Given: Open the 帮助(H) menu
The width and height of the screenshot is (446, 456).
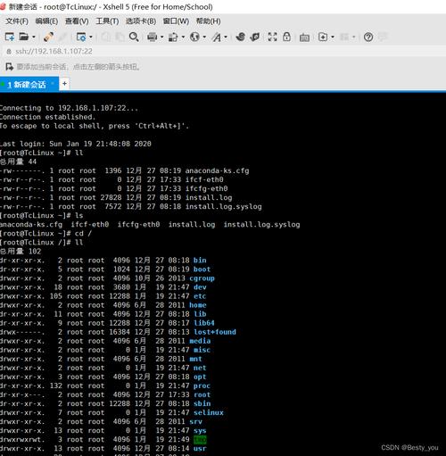Looking at the screenshot, I should coord(209,21).
